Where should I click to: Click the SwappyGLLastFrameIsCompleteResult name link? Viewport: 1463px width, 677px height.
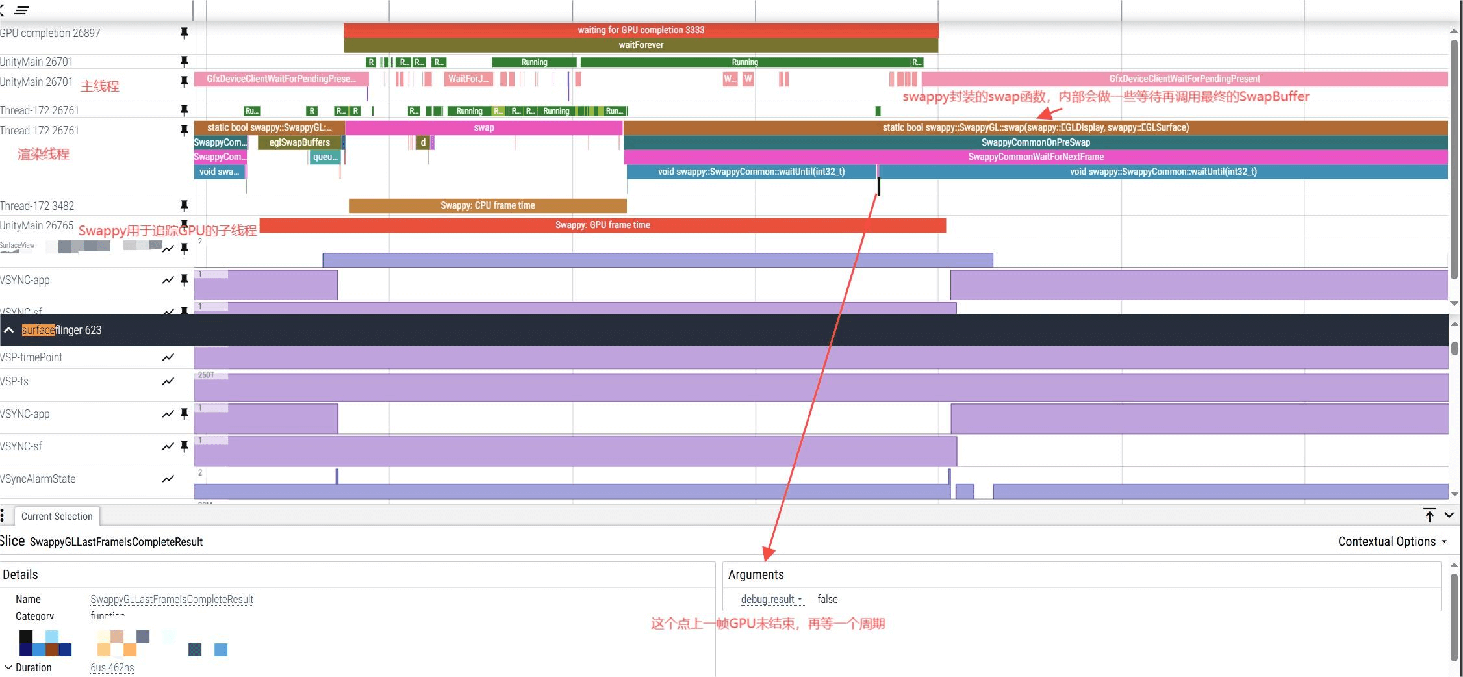[x=172, y=599]
